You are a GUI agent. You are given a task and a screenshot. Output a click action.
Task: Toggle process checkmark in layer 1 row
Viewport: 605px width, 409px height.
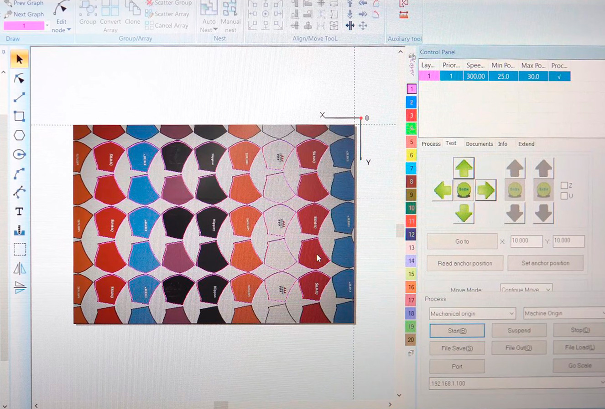click(559, 77)
